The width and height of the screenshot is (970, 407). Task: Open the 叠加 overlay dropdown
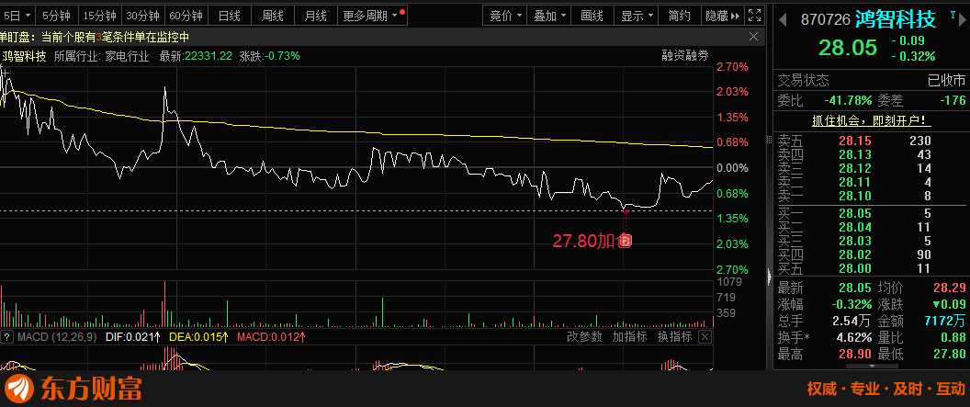tap(549, 17)
